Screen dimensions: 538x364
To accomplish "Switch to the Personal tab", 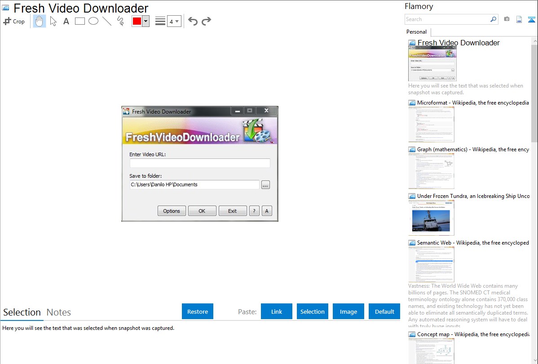I will click(417, 32).
